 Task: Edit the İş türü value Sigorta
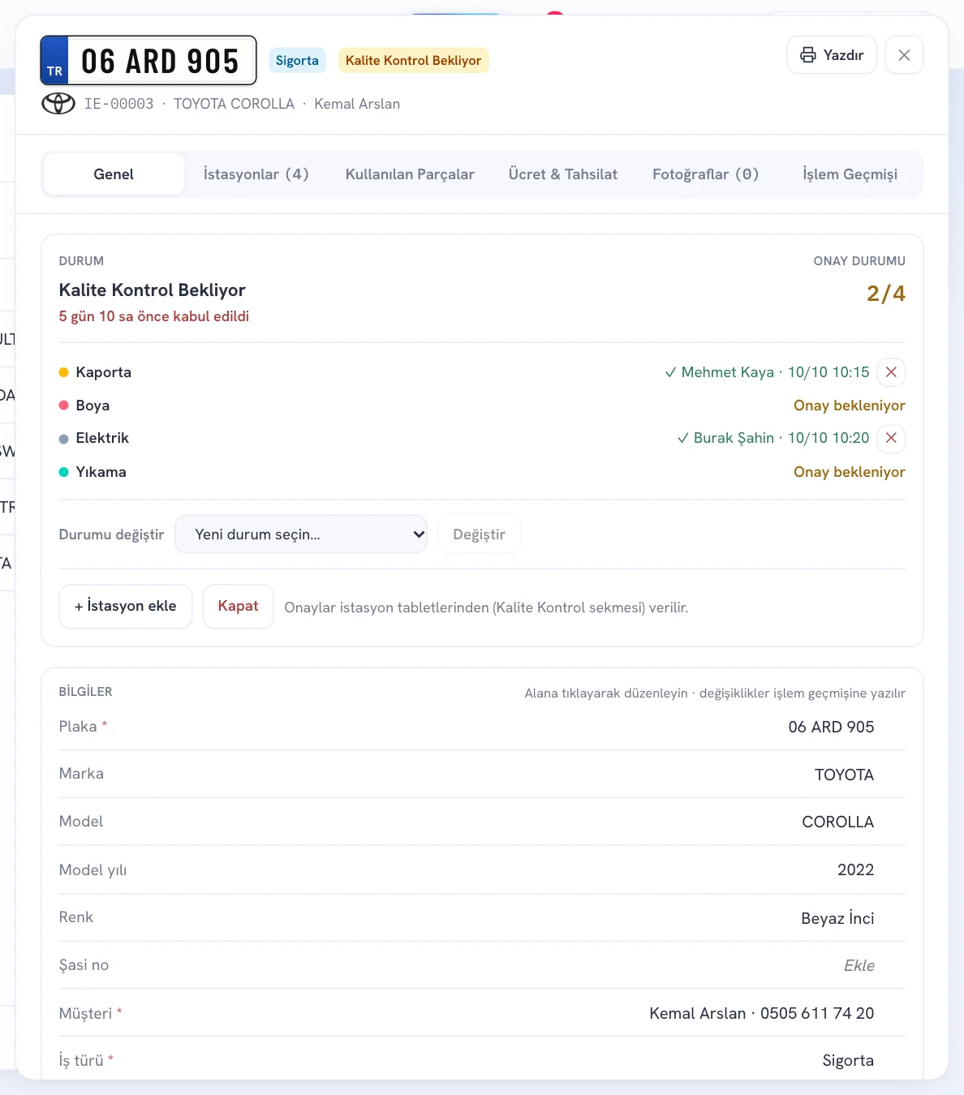tap(848, 1061)
